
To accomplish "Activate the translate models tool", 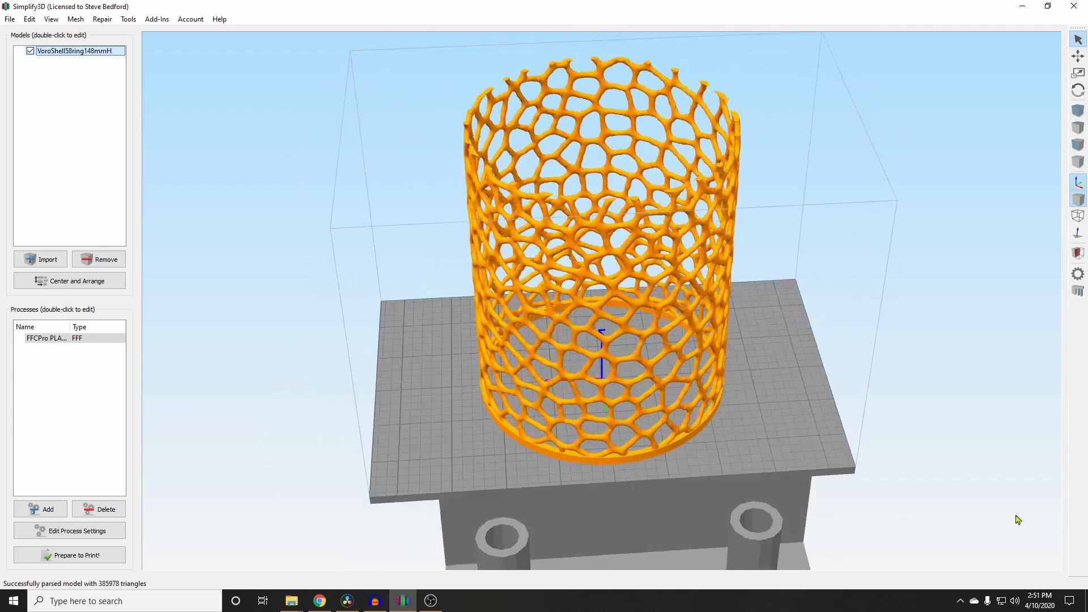I will [1078, 56].
